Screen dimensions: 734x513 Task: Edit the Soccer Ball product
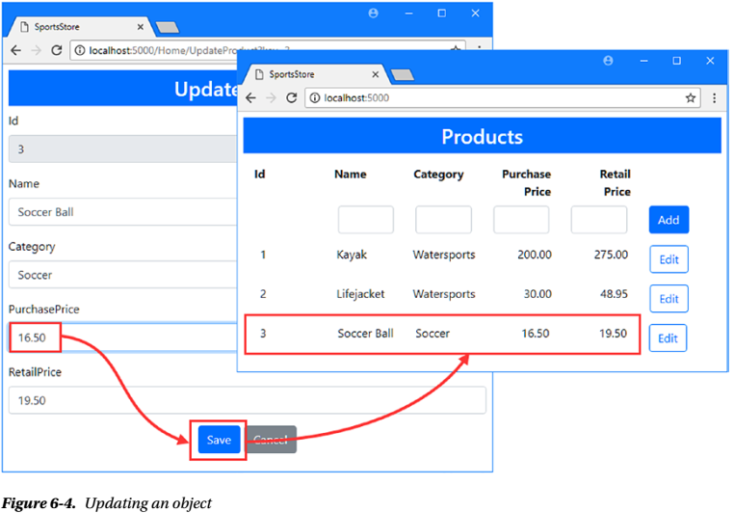pos(668,337)
